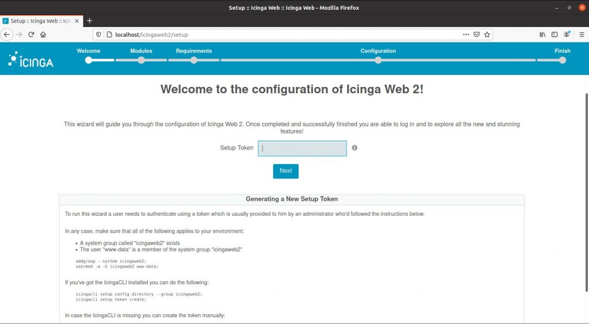The image size is (589, 324).
Task: Click the Finish step marker
Action: click(563, 60)
